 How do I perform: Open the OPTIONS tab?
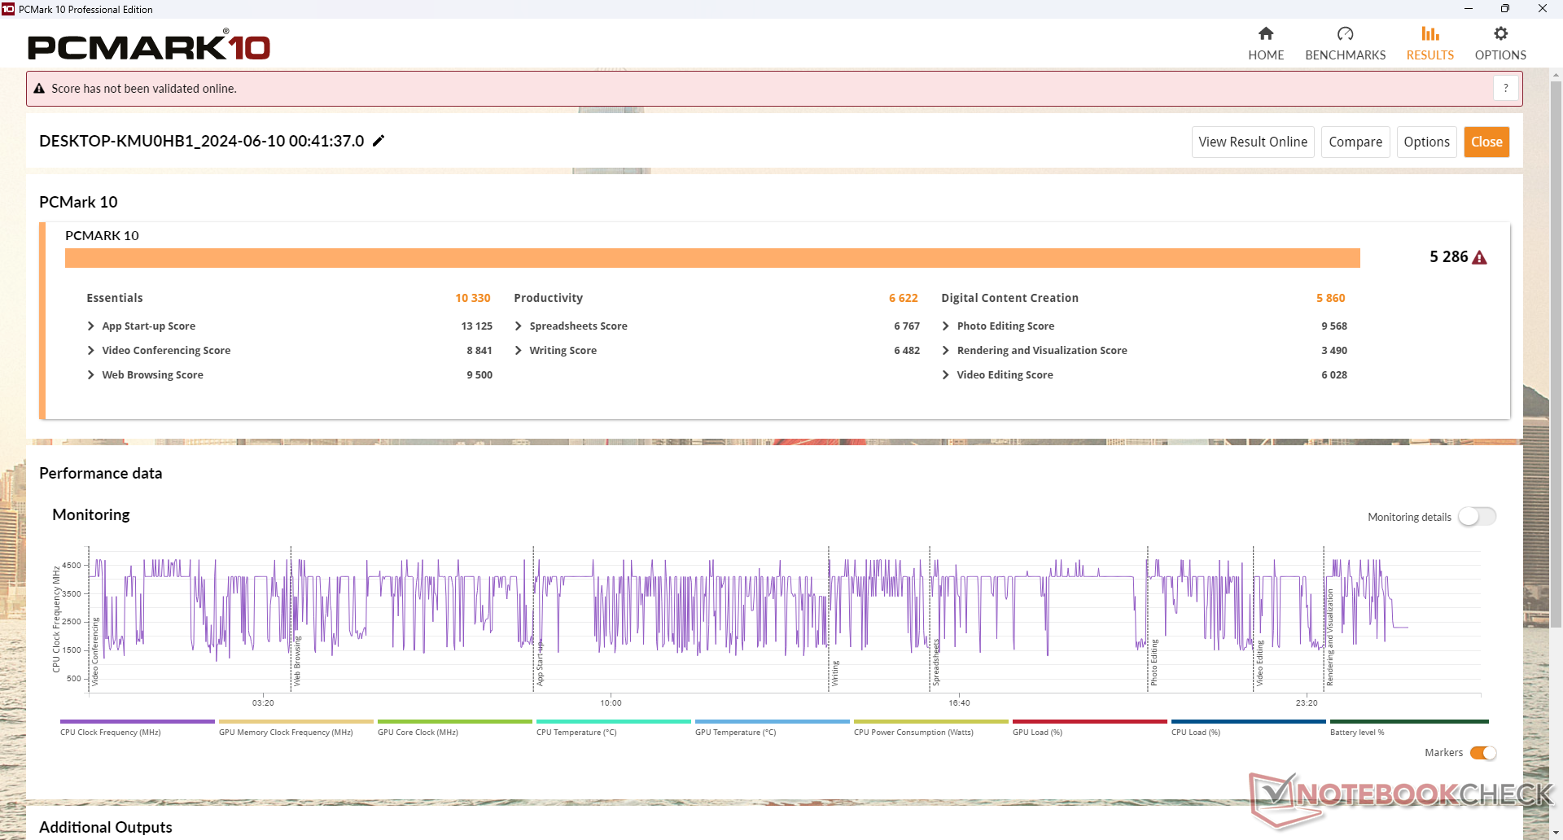pos(1500,44)
